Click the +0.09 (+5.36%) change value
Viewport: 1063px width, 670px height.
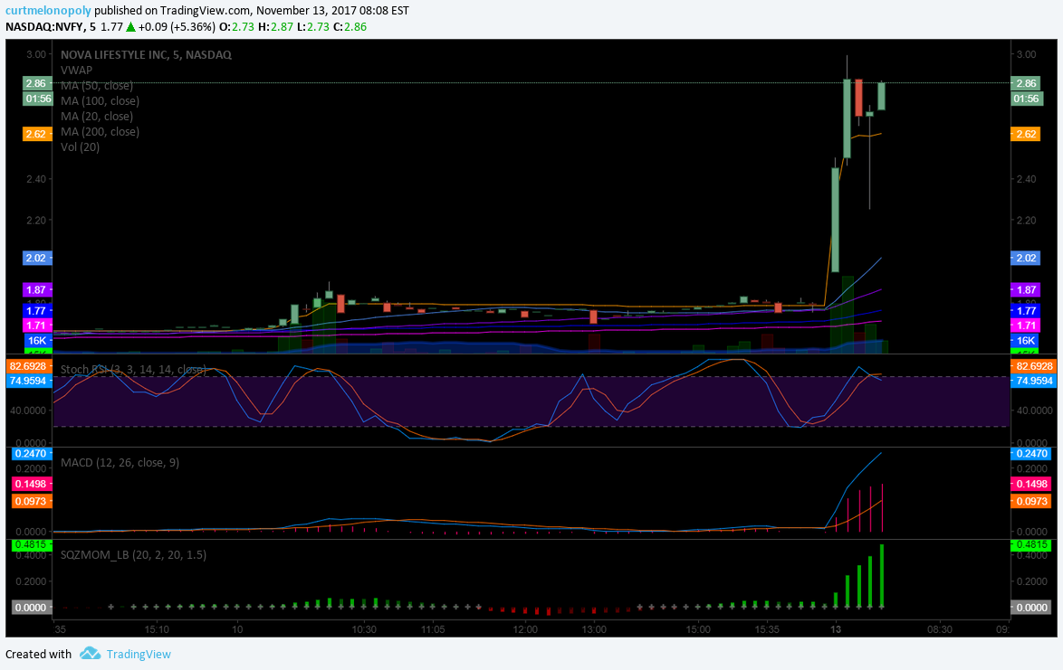click(177, 27)
